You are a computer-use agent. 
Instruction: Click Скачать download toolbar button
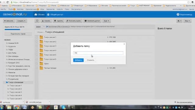(x=46, y=21)
